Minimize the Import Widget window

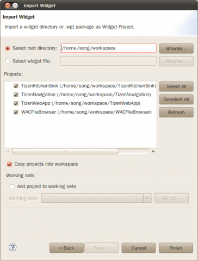[15, 5]
